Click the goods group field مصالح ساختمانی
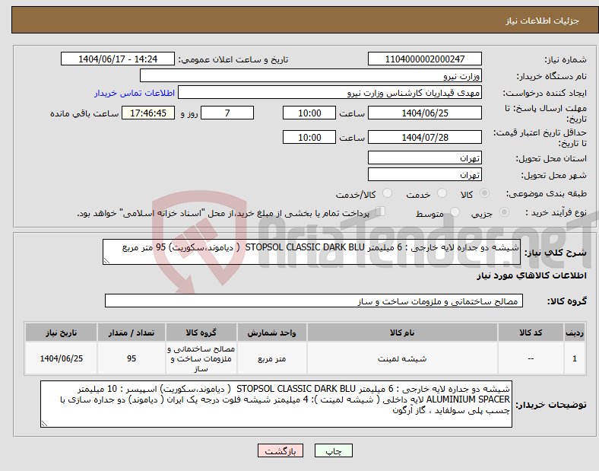This screenshot has height=471, width=599. [x=314, y=301]
